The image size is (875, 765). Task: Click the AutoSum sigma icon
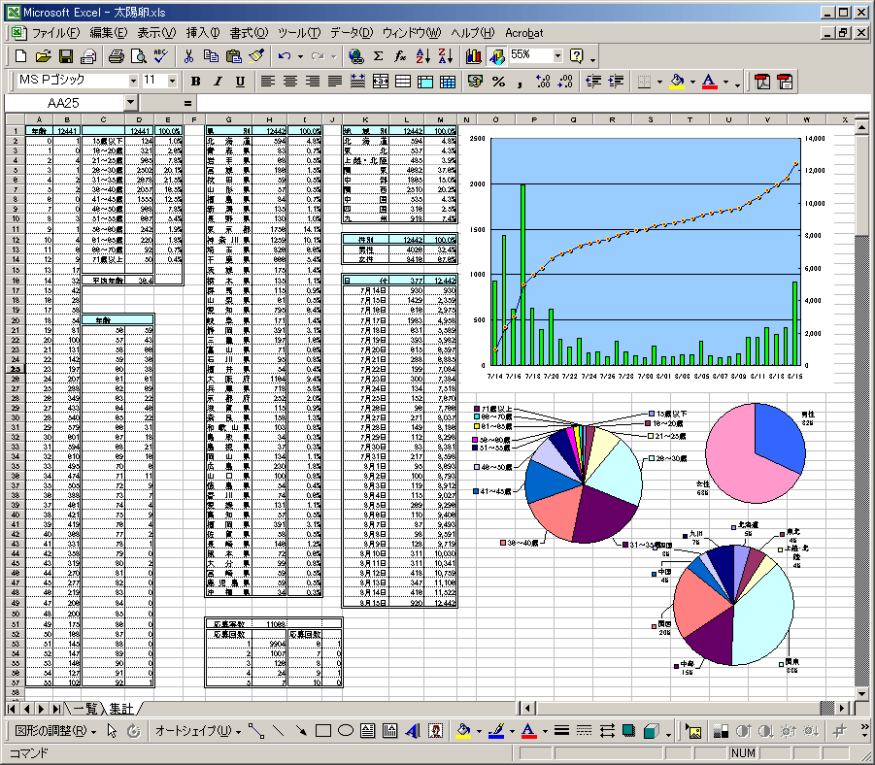click(378, 56)
